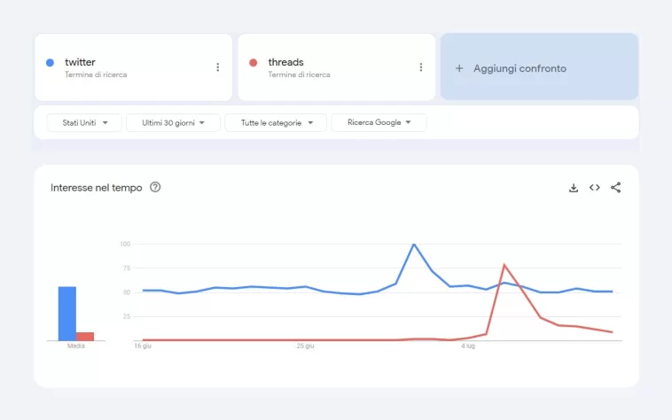Click the threads line peak
The height and width of the screenshot is (420, 672).
(504, 266)
